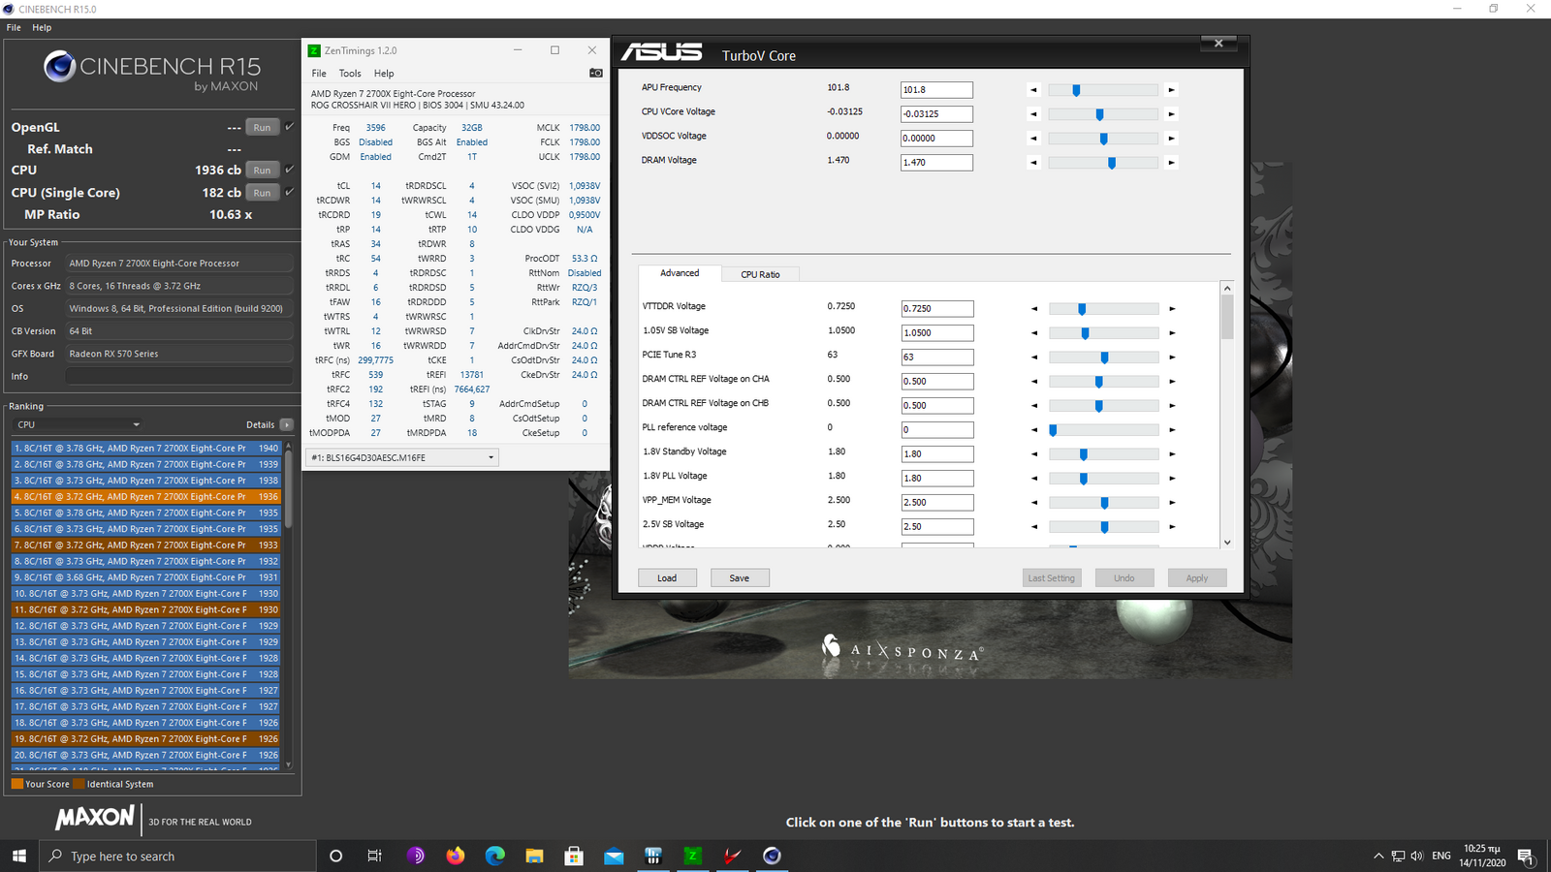Open ZenTimings Tools menu
This screenshot has width=1551, height=872.
350,74
